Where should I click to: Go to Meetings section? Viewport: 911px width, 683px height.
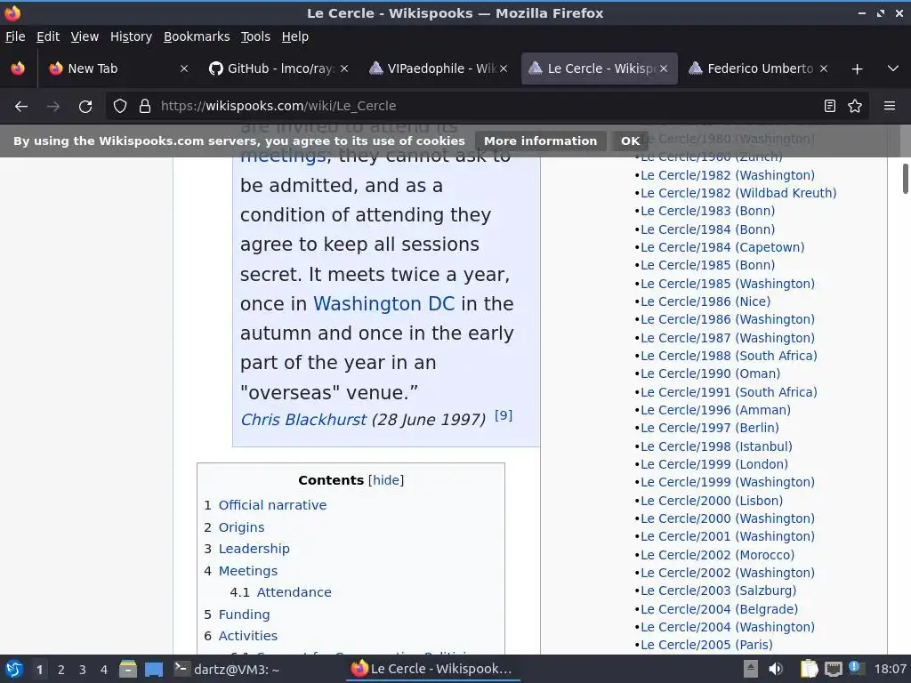[248, 571]
